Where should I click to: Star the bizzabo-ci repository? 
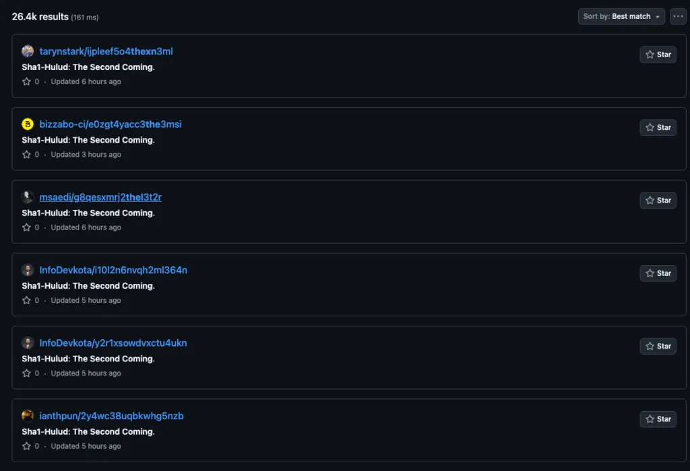click(x=658, y=127)
